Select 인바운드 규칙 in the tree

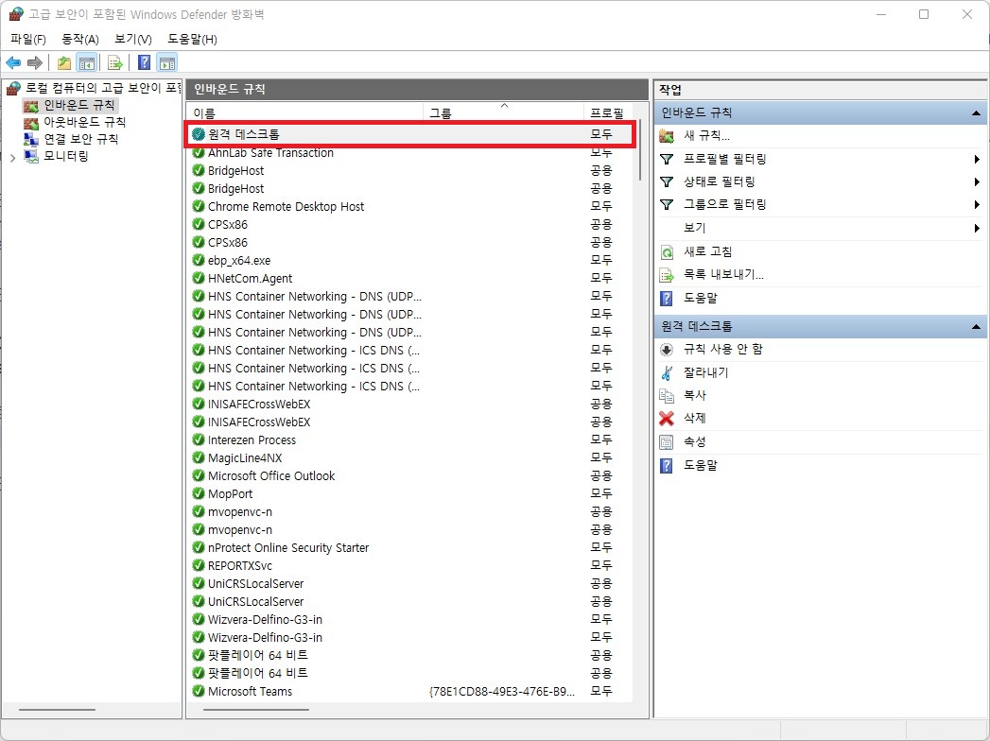pos(78,106)
